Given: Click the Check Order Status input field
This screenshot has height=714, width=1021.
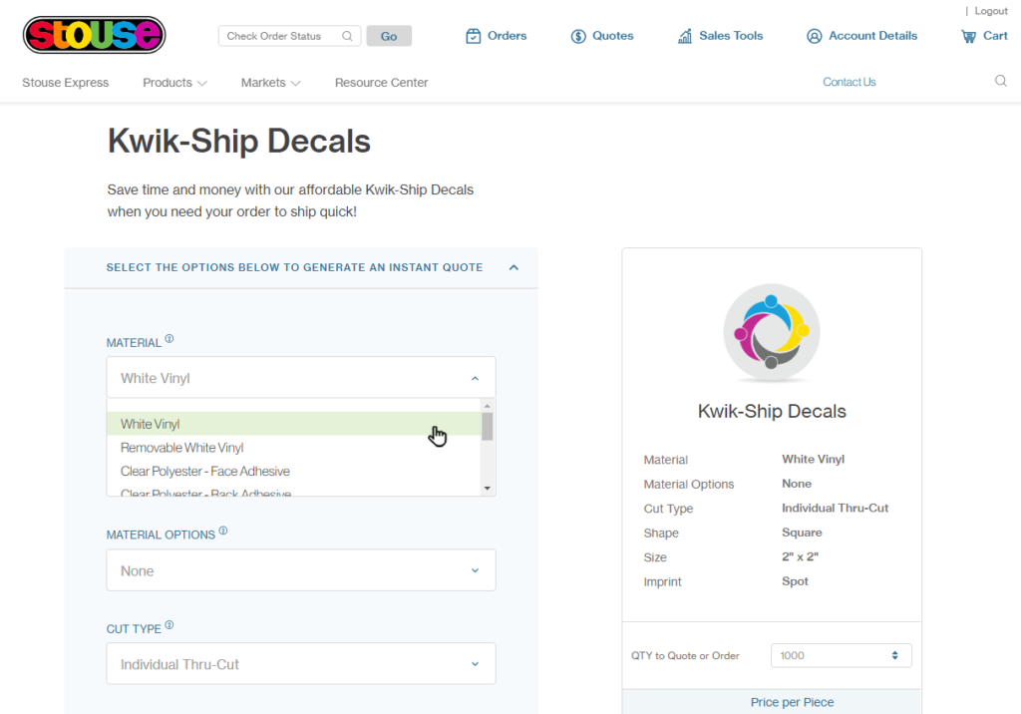Looking at the screenshot, I should (279, 36).
